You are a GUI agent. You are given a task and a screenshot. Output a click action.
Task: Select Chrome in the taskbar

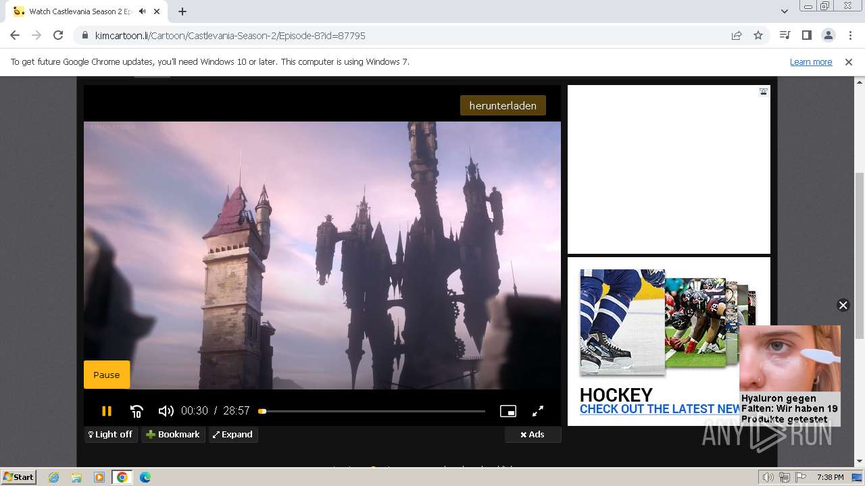pos(122,477)
